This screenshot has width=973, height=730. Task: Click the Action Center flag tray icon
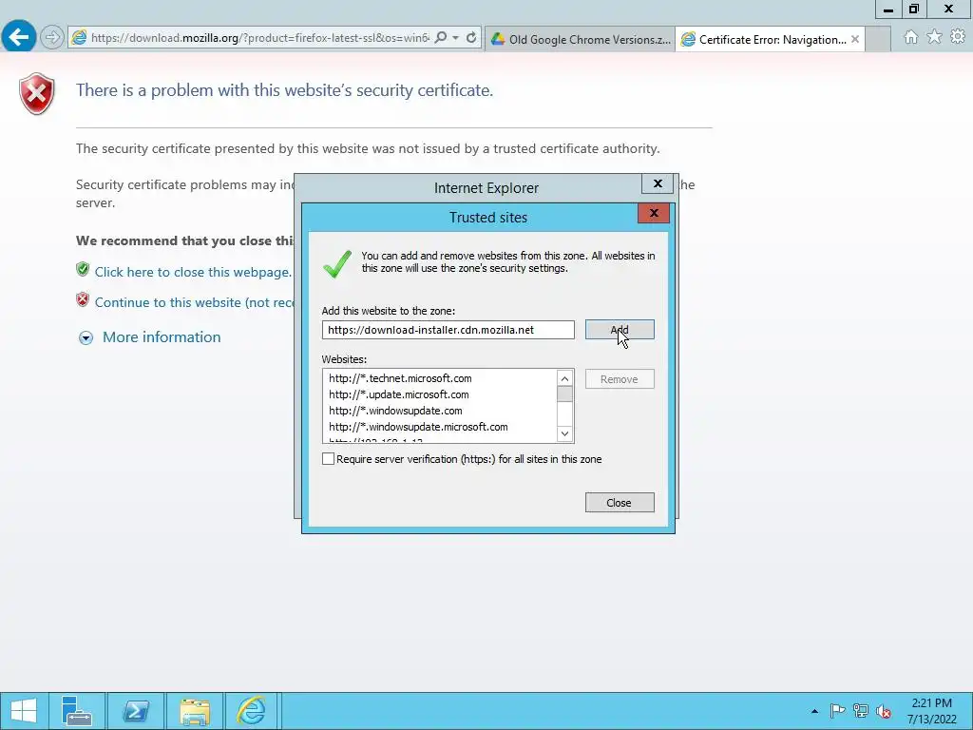838,711
